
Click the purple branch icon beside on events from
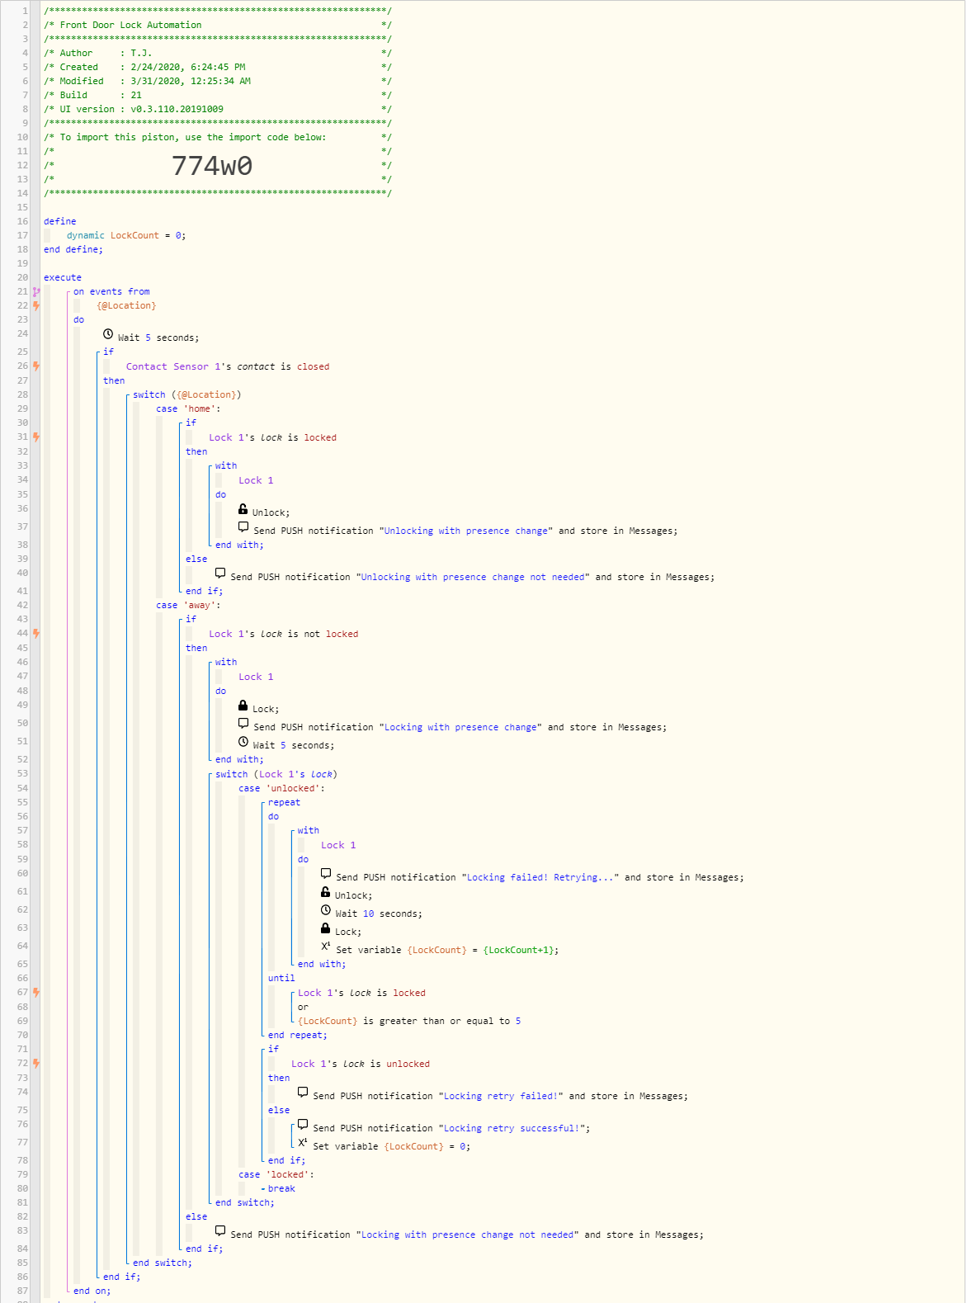click(x=36, y=291)
